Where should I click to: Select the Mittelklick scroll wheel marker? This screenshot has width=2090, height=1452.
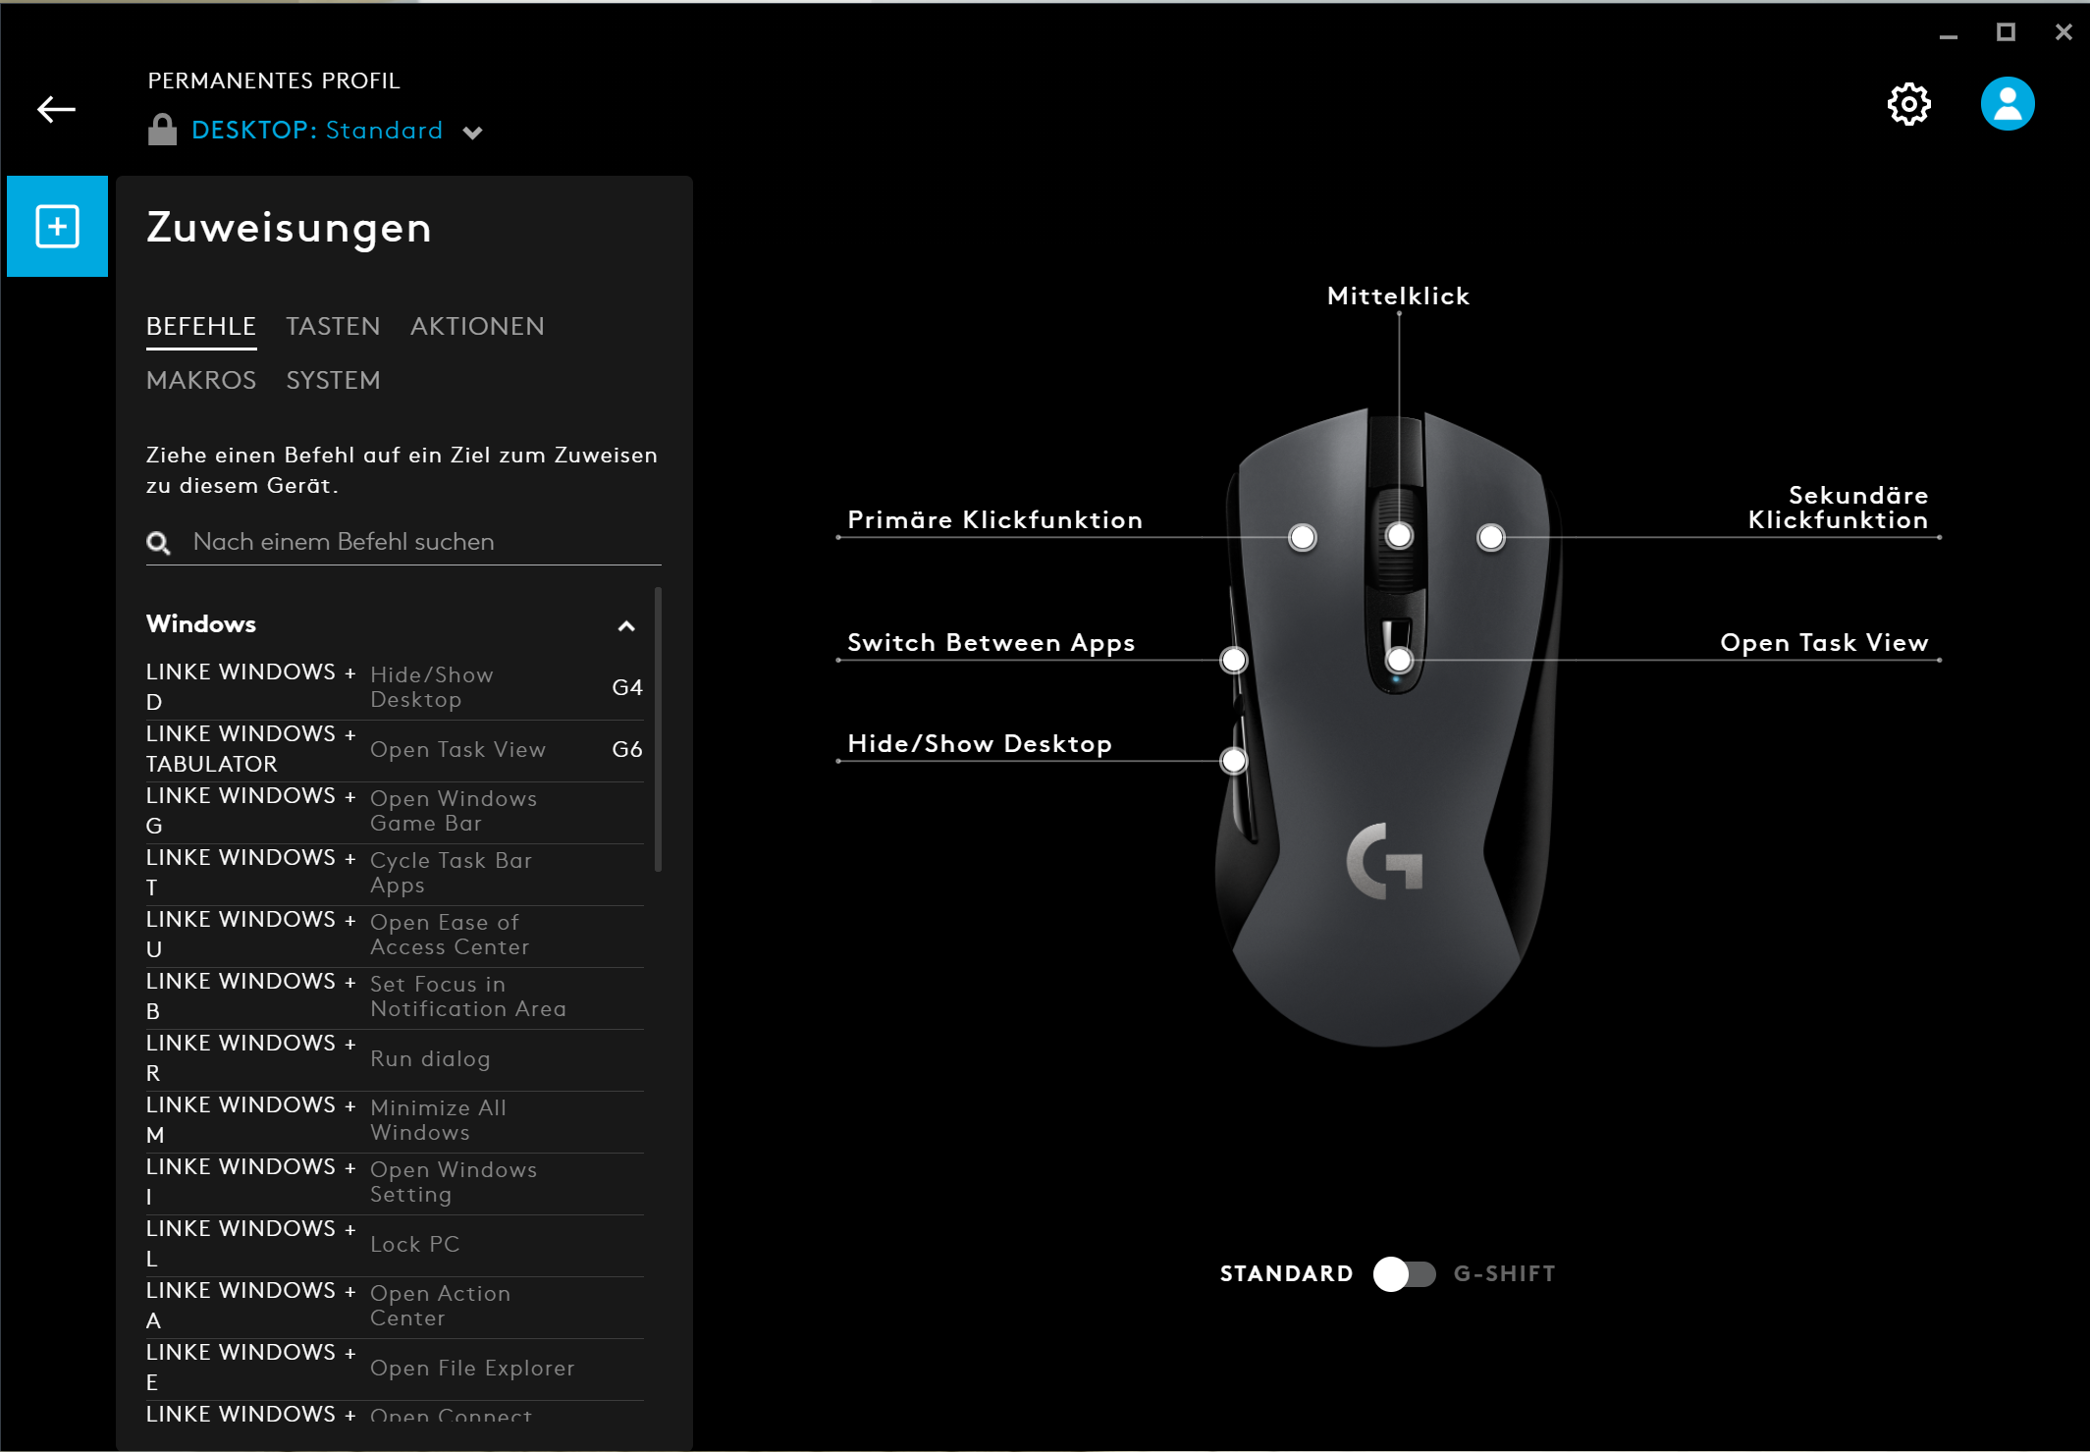[1399, 536]
